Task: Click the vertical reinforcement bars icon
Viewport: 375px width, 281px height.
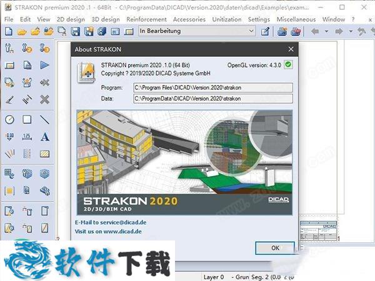Action: (27, 154)
